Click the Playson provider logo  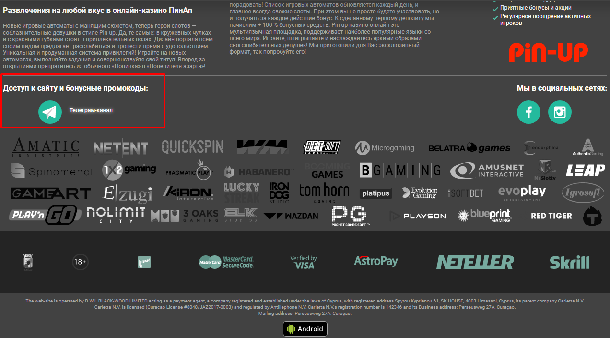(x=418, y=216)
